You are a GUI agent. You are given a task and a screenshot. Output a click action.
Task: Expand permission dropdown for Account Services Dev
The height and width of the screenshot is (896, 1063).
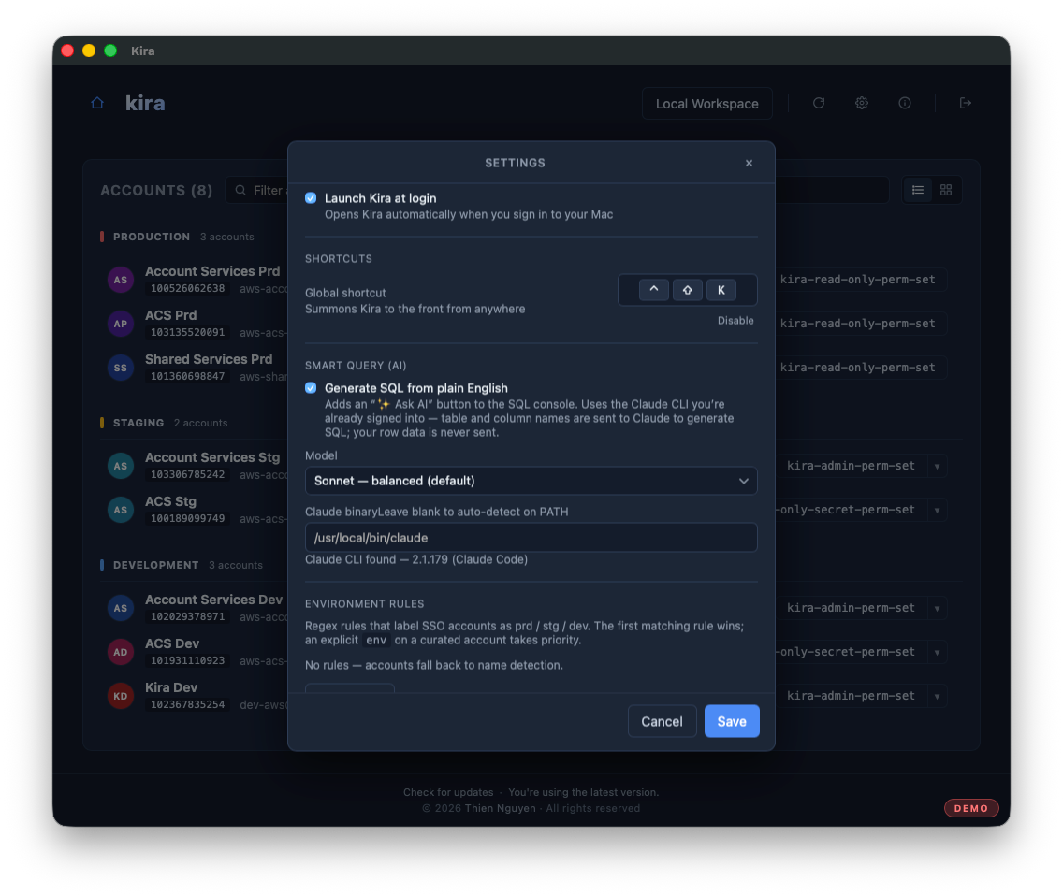click(x=937, y=609)
